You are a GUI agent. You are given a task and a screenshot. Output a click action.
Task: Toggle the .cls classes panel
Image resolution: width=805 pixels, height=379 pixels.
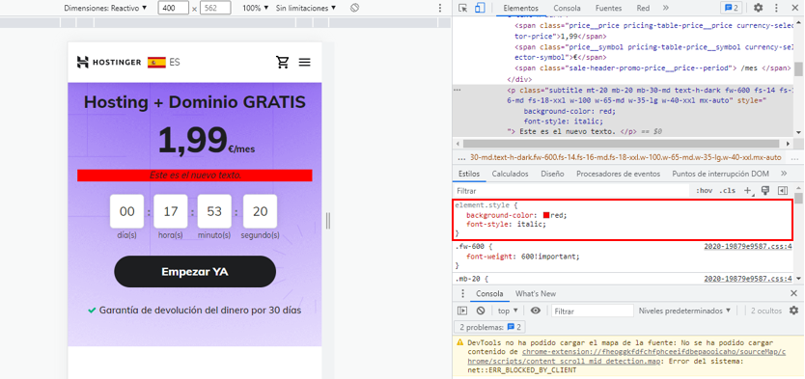pos(727,191)
